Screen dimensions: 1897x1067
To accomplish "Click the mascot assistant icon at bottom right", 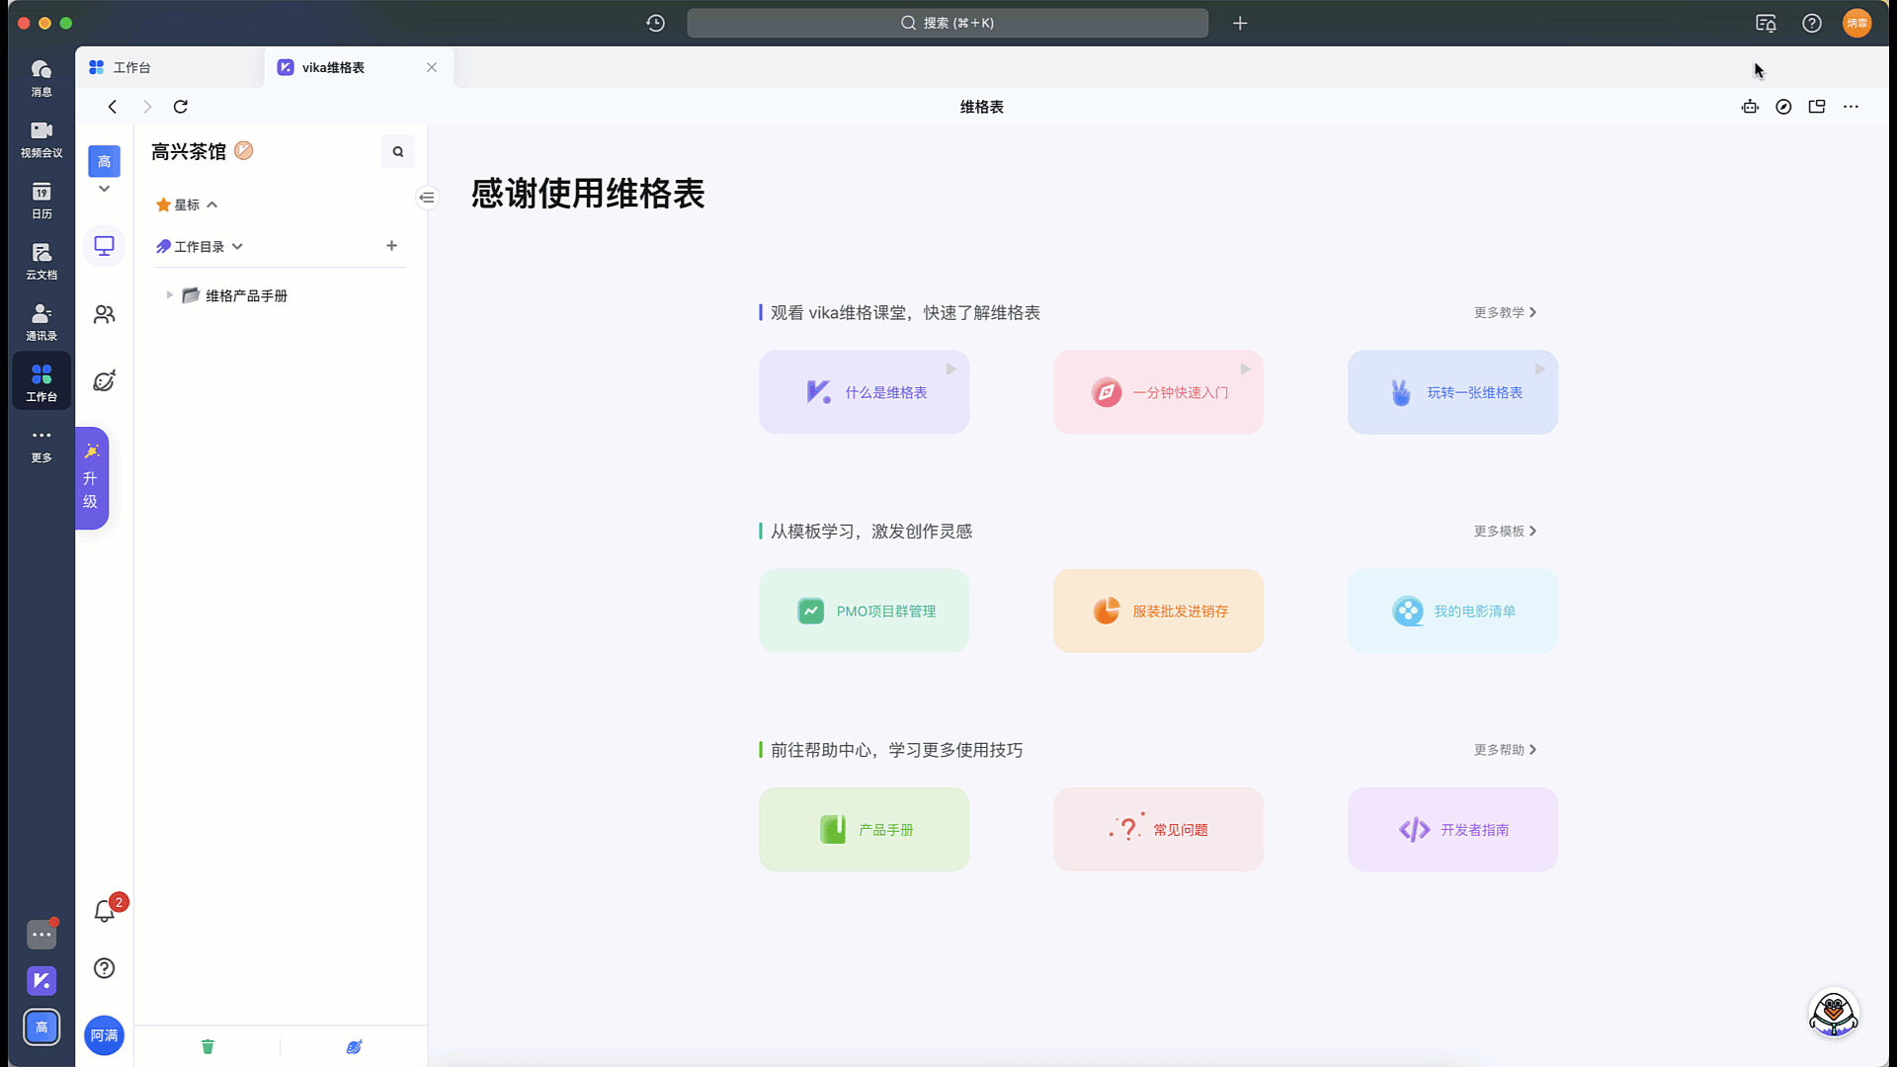I will [1834, 1013].
